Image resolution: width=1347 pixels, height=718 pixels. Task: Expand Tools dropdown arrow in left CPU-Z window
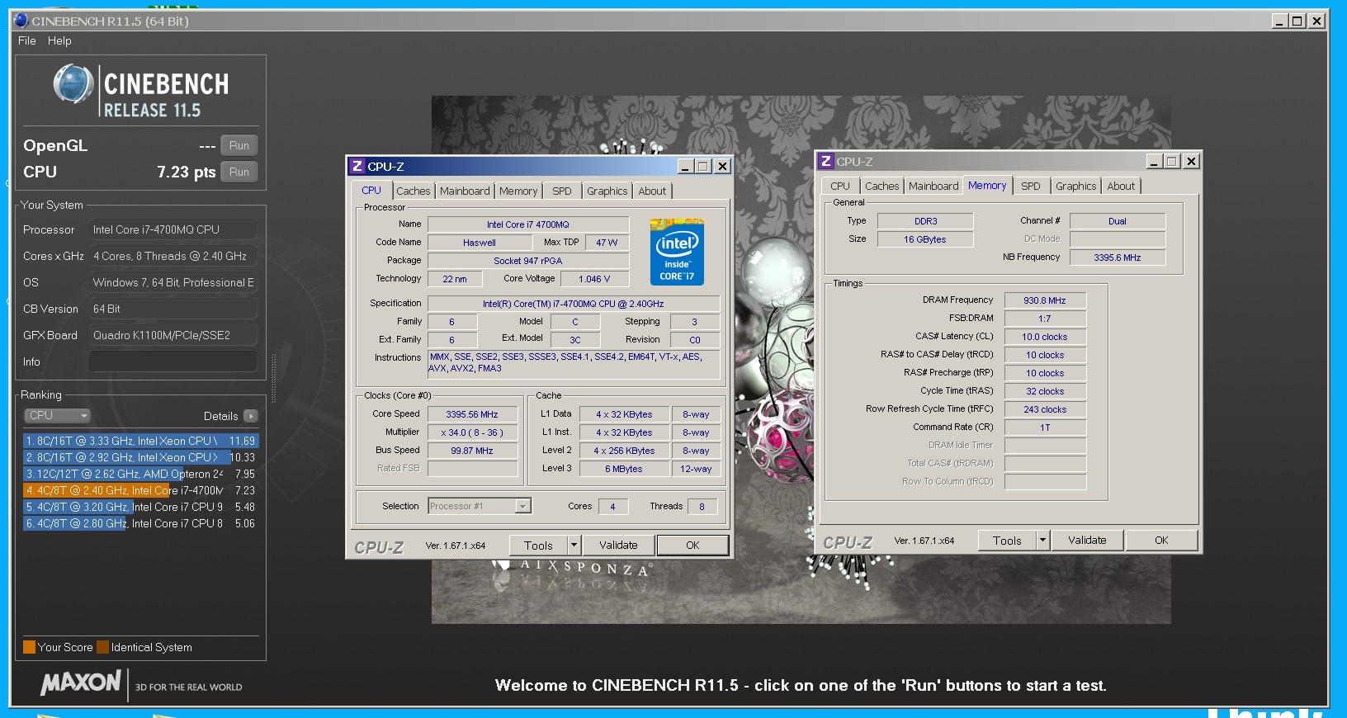point(574,546)
